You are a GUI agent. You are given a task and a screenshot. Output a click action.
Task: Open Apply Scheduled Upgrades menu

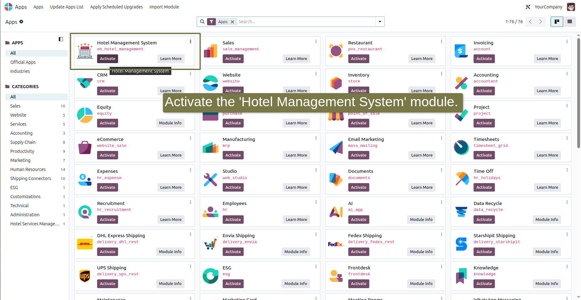[117, 7]
